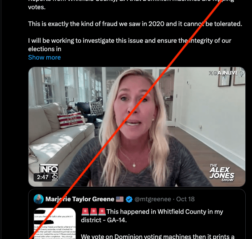Click the X logo in video watermark
Screen dimensions: 252x239
[211, 73]
